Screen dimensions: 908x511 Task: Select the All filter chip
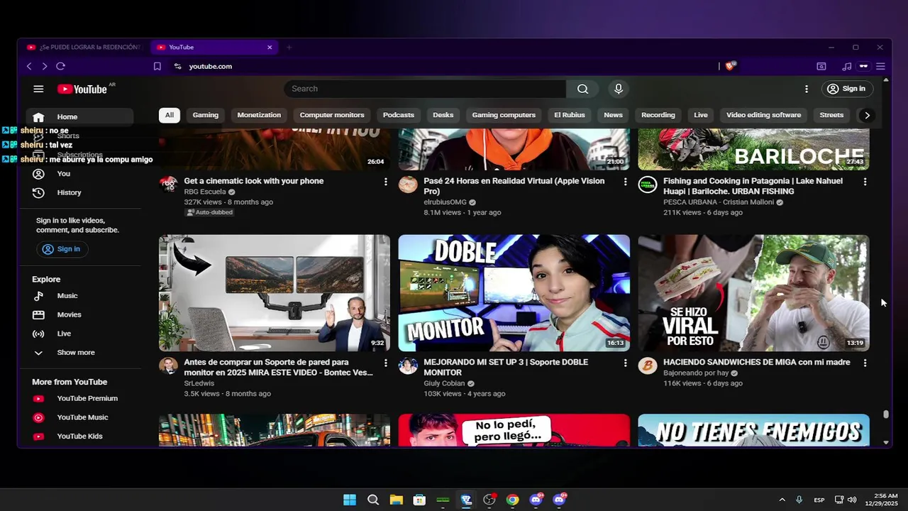[170, 115]
